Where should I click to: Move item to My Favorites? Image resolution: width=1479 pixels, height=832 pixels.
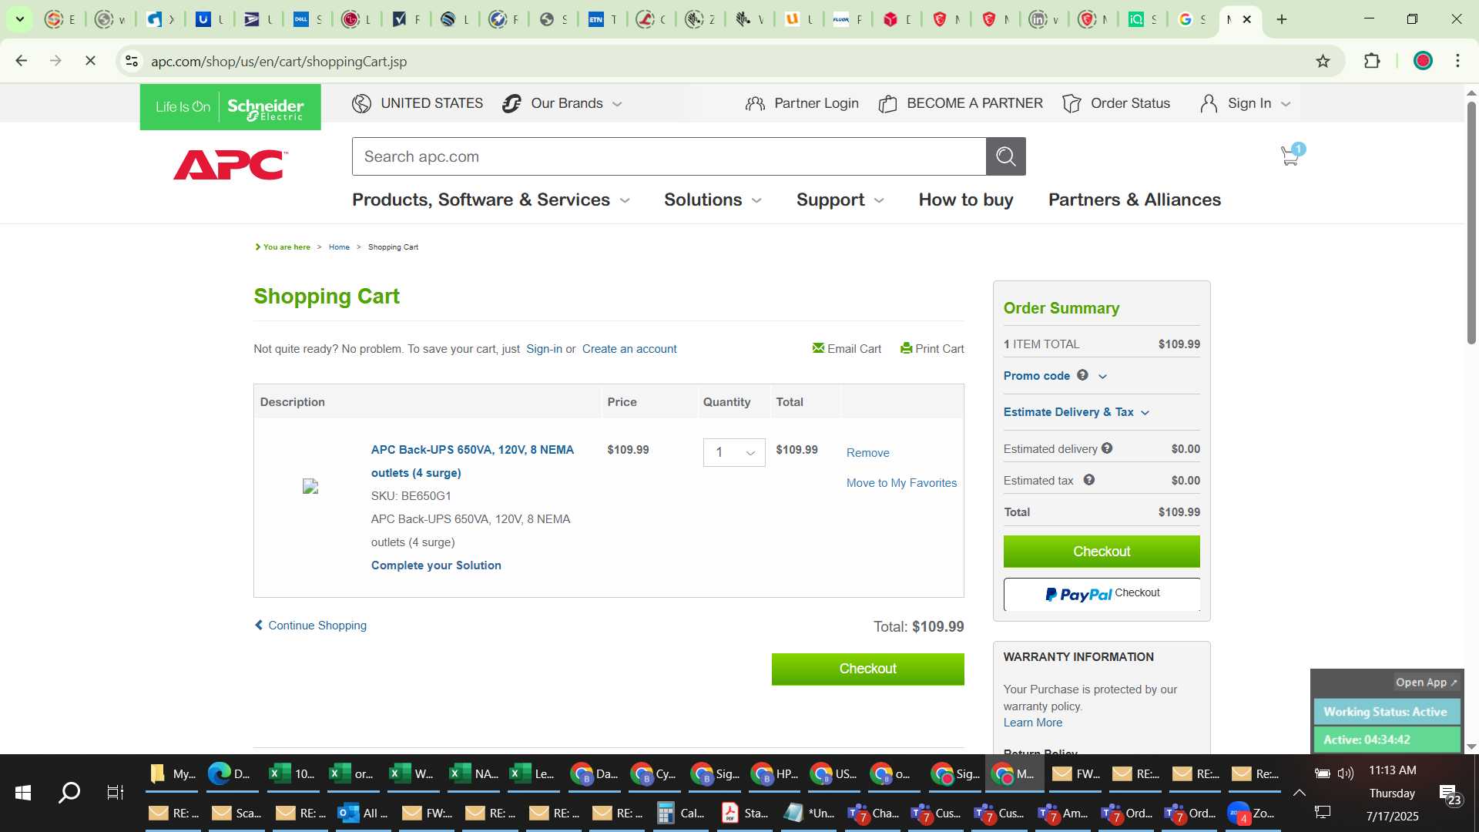click(901, 483)
